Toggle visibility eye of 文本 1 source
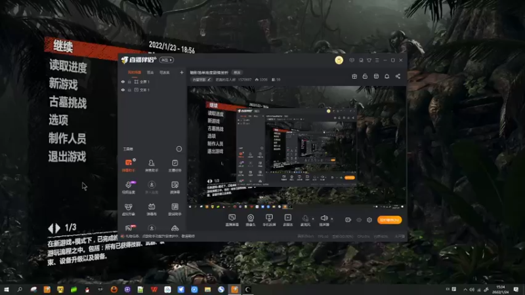The height and width of the screenshot is (295, 525). click(x=123, y=90)
